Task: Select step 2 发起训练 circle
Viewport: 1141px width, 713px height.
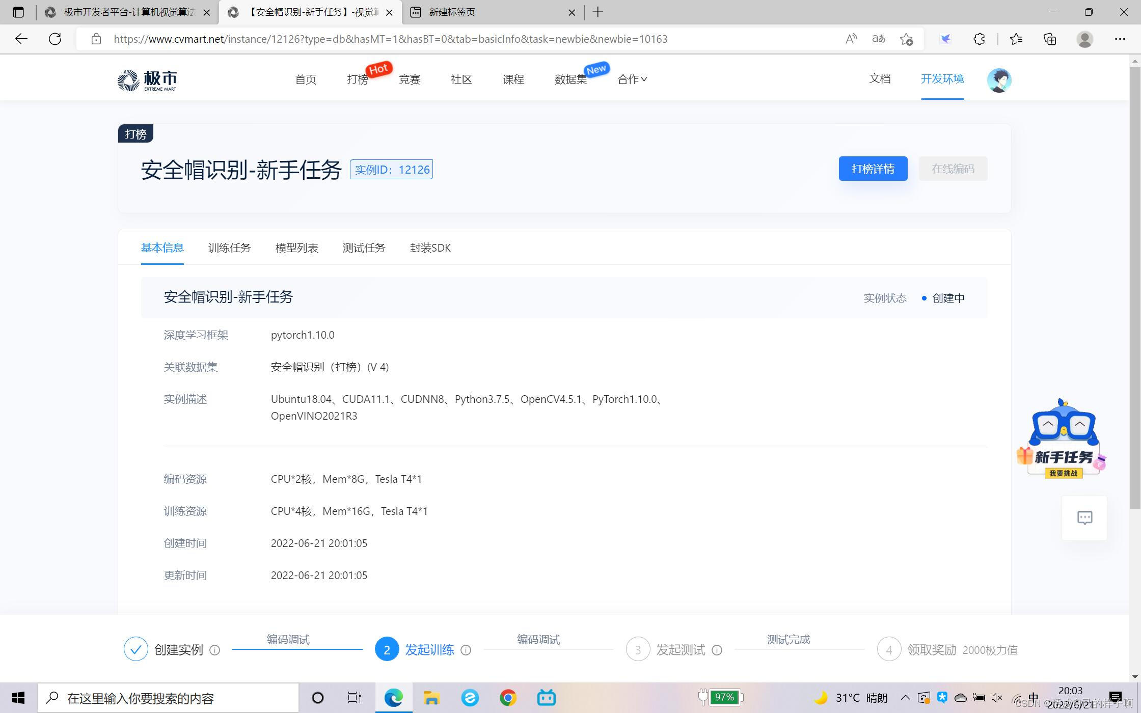Action: click(x=387, y=650)
